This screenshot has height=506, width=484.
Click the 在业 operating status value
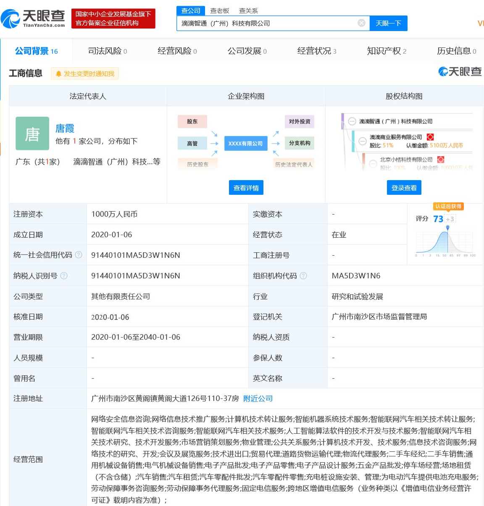339,235
